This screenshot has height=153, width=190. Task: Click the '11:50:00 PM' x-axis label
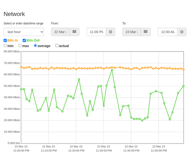[x=159, y=151]
